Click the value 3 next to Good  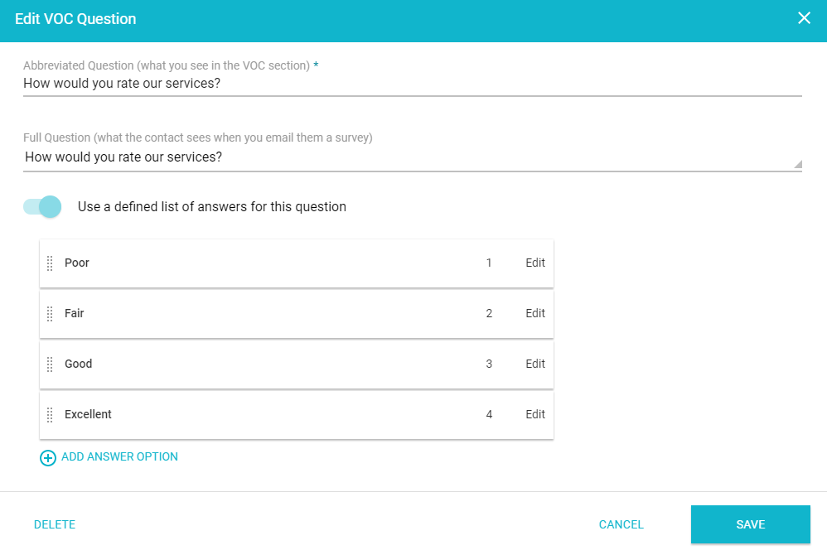(x=489, y=364)
